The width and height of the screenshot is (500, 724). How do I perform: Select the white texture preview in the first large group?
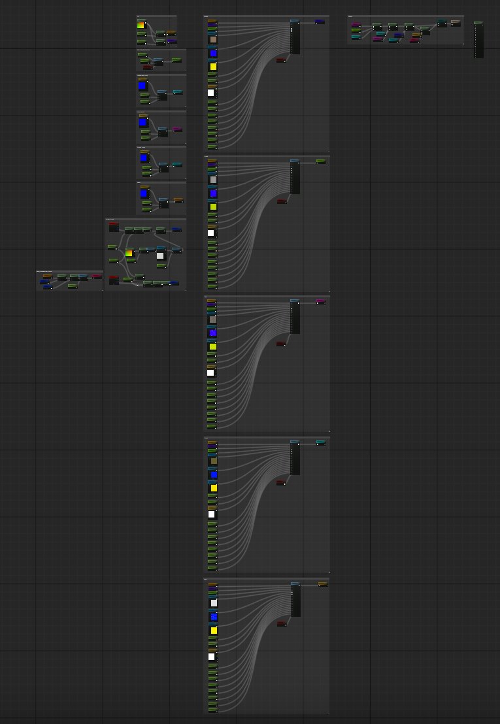tap(211, 93)
